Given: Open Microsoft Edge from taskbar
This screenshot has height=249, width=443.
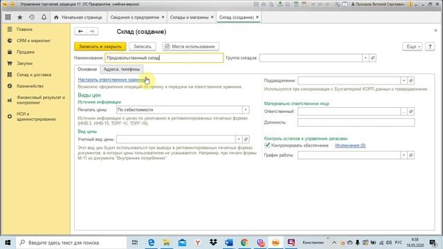Looking at the screenshot, I should click(x=151, y=243).
